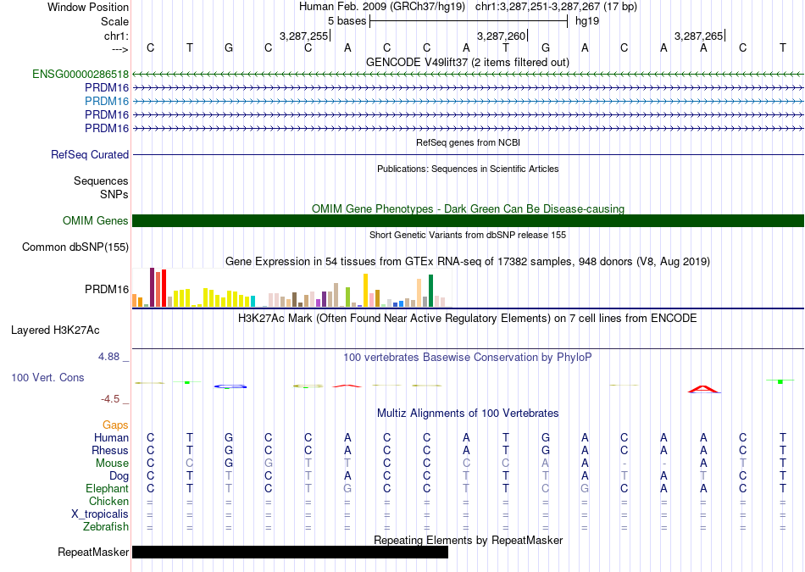Click '100 vertebrates Basewise Conservation by PhyloP'

pos(468,357)
